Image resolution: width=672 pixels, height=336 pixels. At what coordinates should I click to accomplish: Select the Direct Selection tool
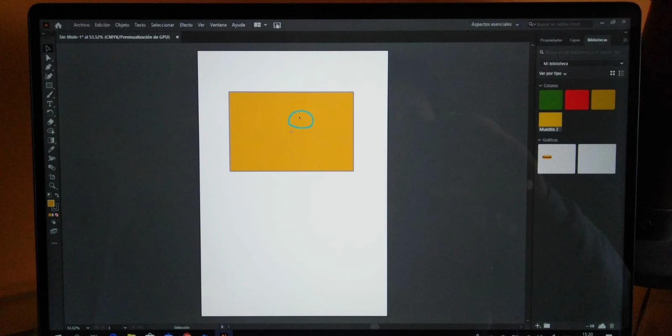click(x=48, y=58)
